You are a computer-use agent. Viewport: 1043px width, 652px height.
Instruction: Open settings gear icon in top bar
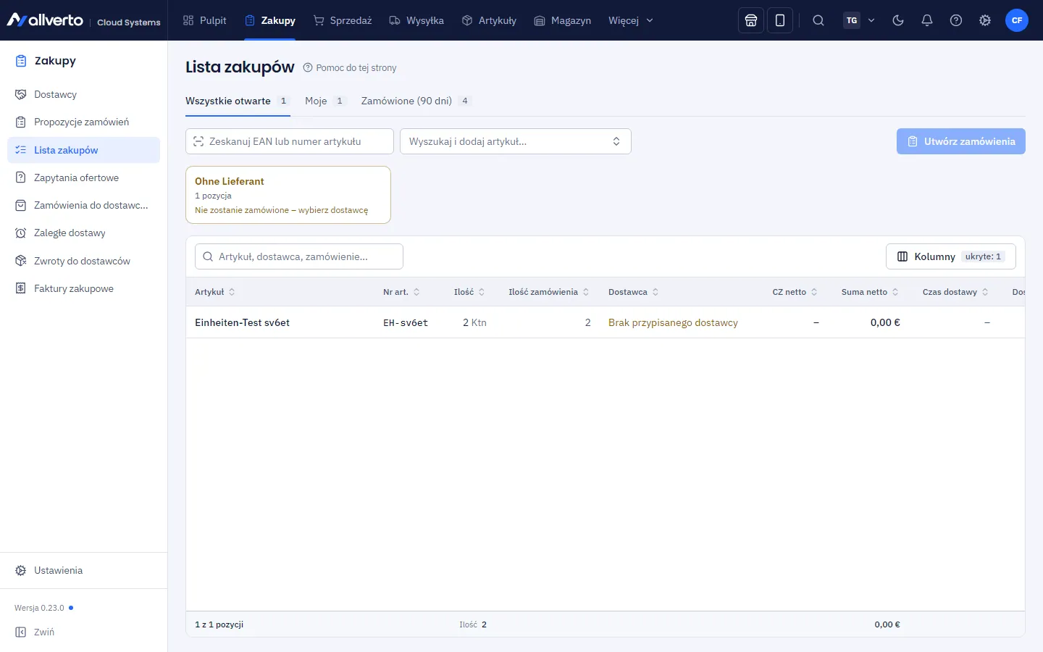pyautogui.click(x=985, y=20)
